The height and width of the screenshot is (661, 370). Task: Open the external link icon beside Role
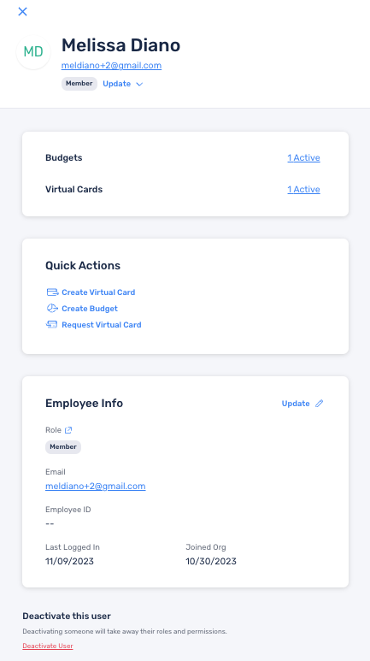68,430
